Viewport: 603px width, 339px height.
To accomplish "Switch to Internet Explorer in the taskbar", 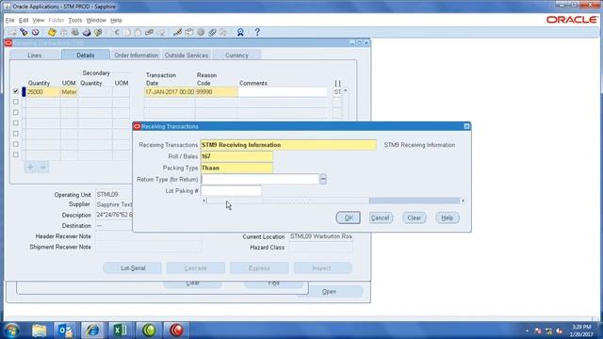I will 92,331.
